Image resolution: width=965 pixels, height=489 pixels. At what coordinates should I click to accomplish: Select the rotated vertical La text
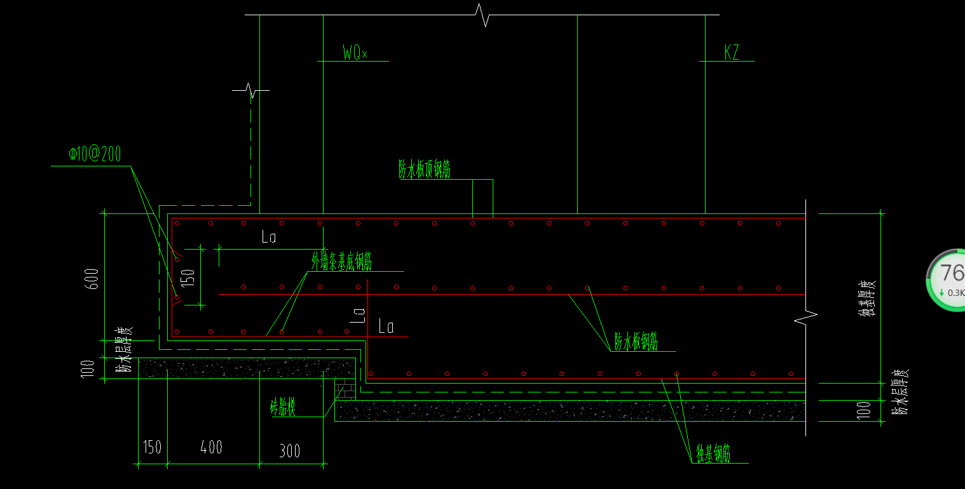pyautogui.click(x=359, y=316)
